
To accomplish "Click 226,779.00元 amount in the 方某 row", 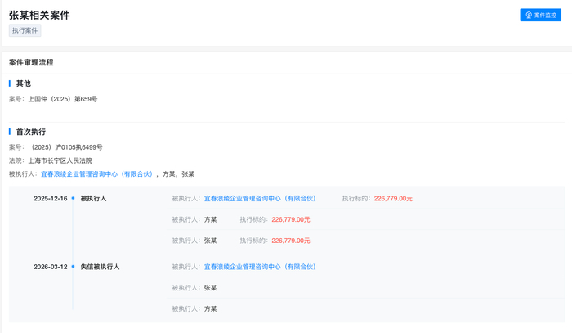I will (x=291, y=219).
